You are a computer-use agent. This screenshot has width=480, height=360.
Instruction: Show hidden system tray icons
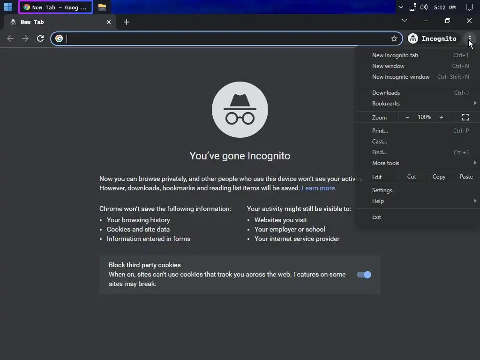coord(401,7)
